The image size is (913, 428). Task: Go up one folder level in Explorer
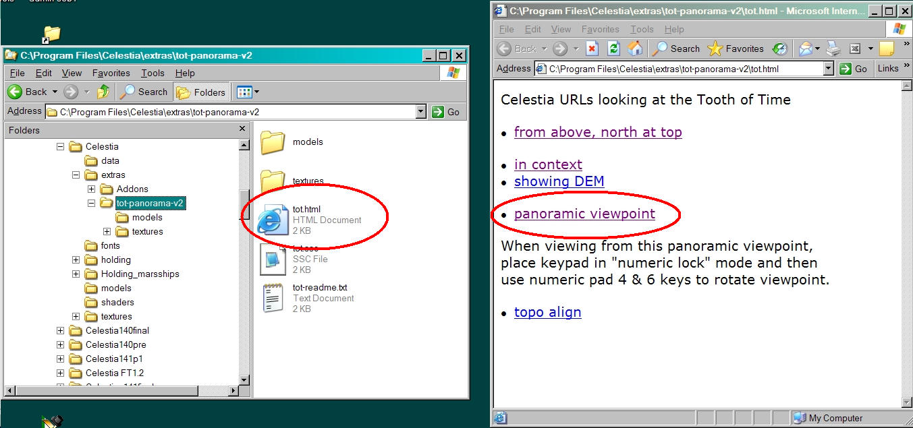[x=103, y=92]
